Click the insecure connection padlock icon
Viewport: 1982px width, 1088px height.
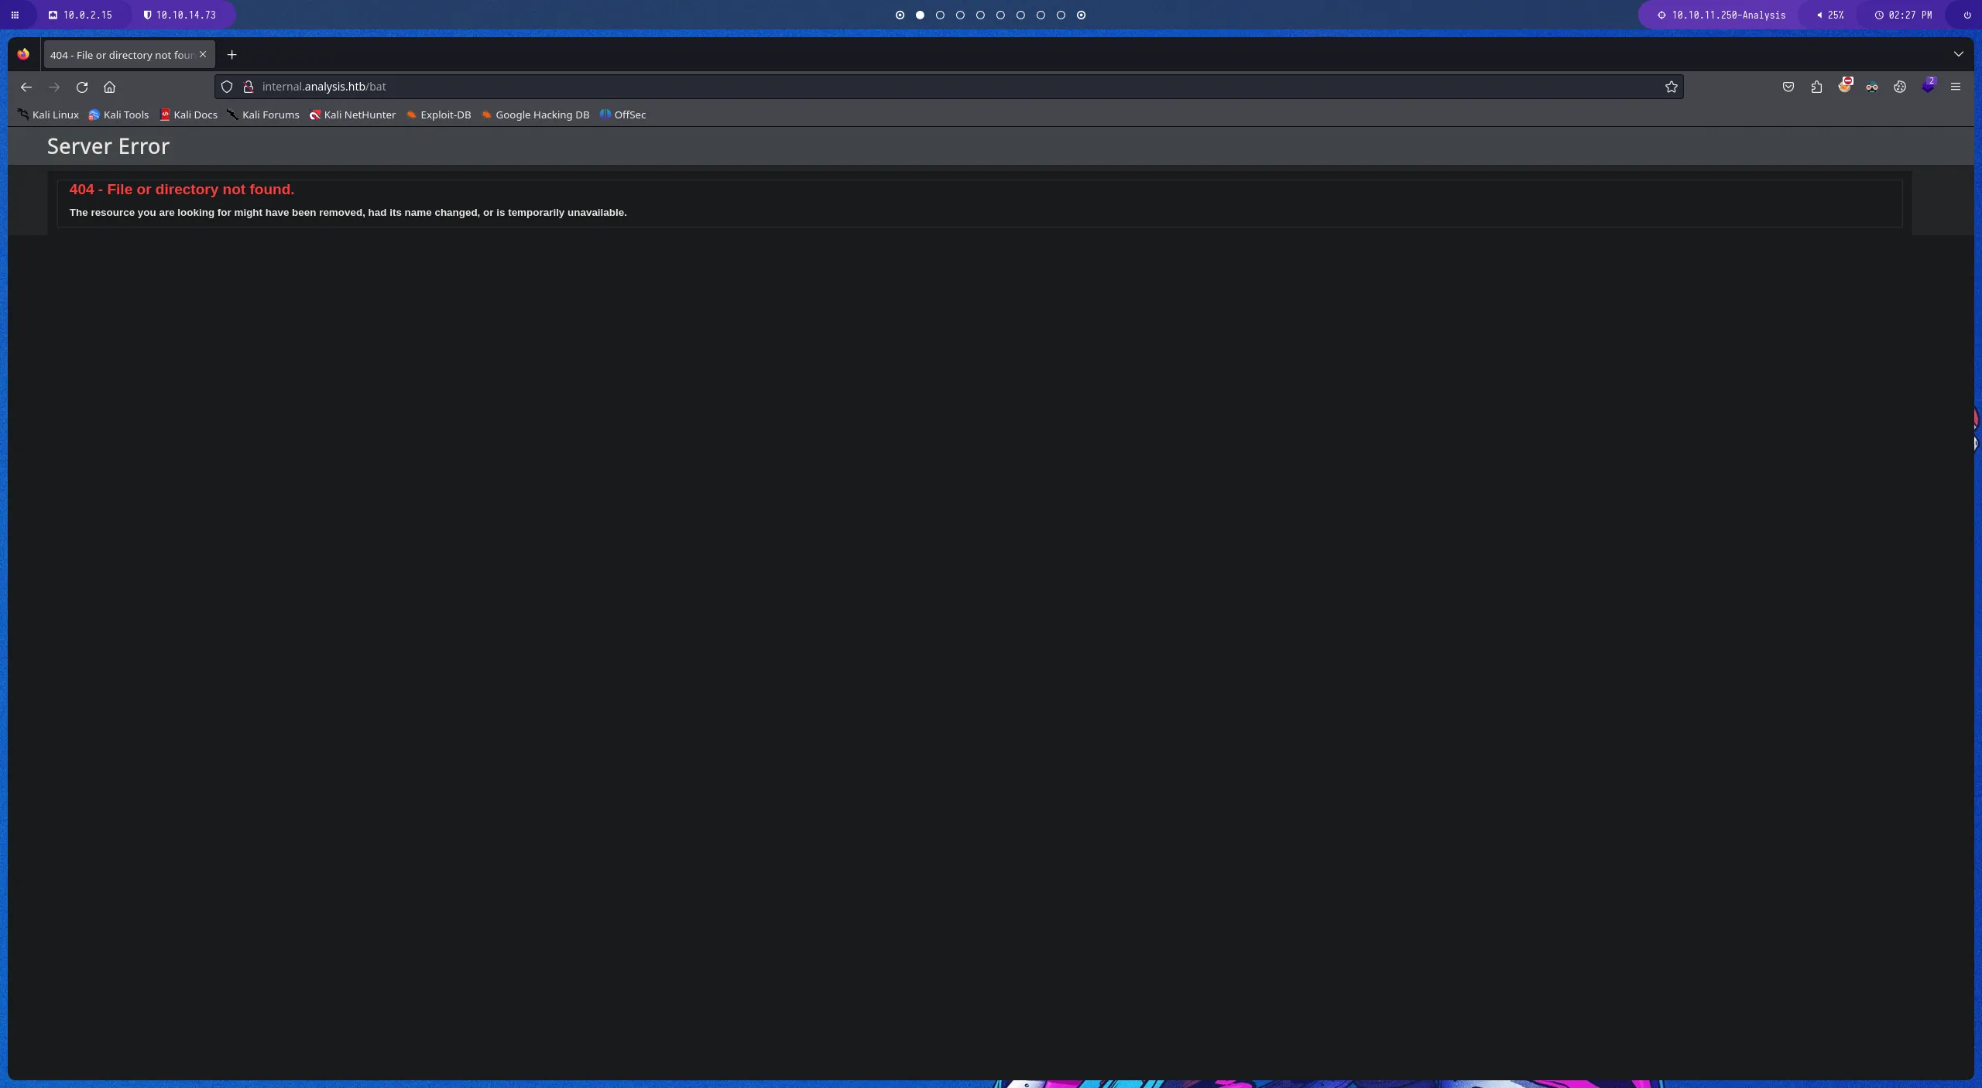249,87
